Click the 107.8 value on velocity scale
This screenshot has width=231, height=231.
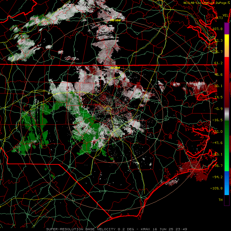pos(217,29)
